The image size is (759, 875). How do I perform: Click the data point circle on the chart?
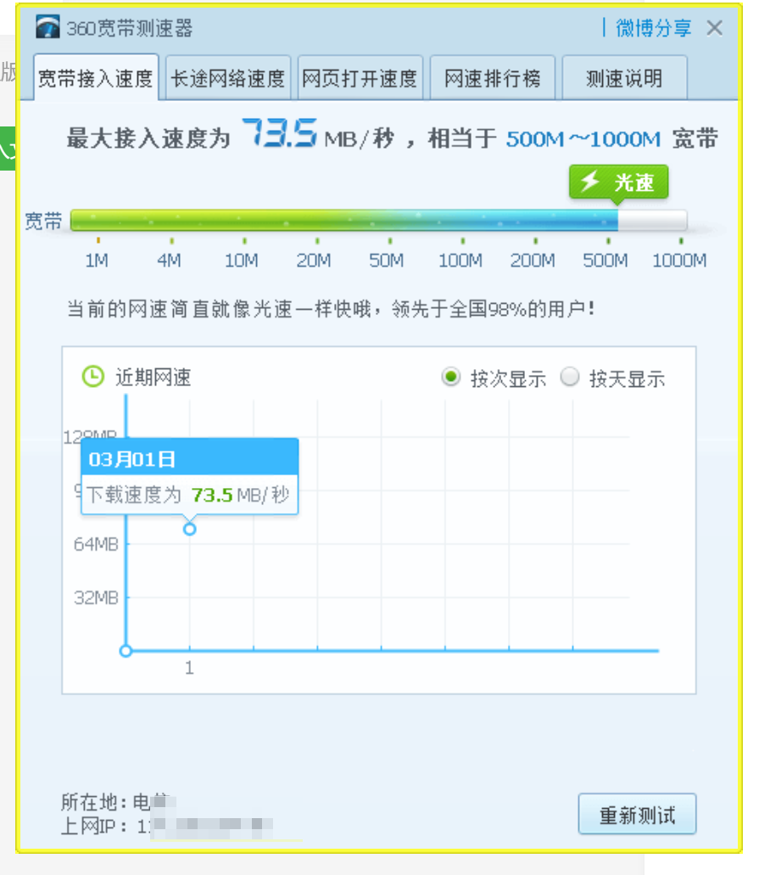point(190,529)
